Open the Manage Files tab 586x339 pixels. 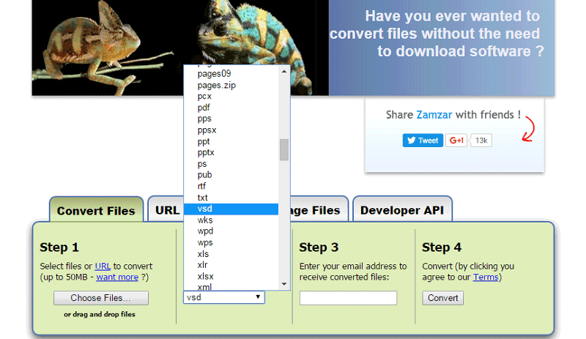pos(319,210)
